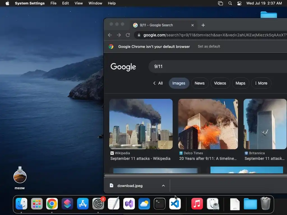Set Chrome as default browser
This screenshot has height=215, width=287.
pyautogui.click(x=209, y=46)
